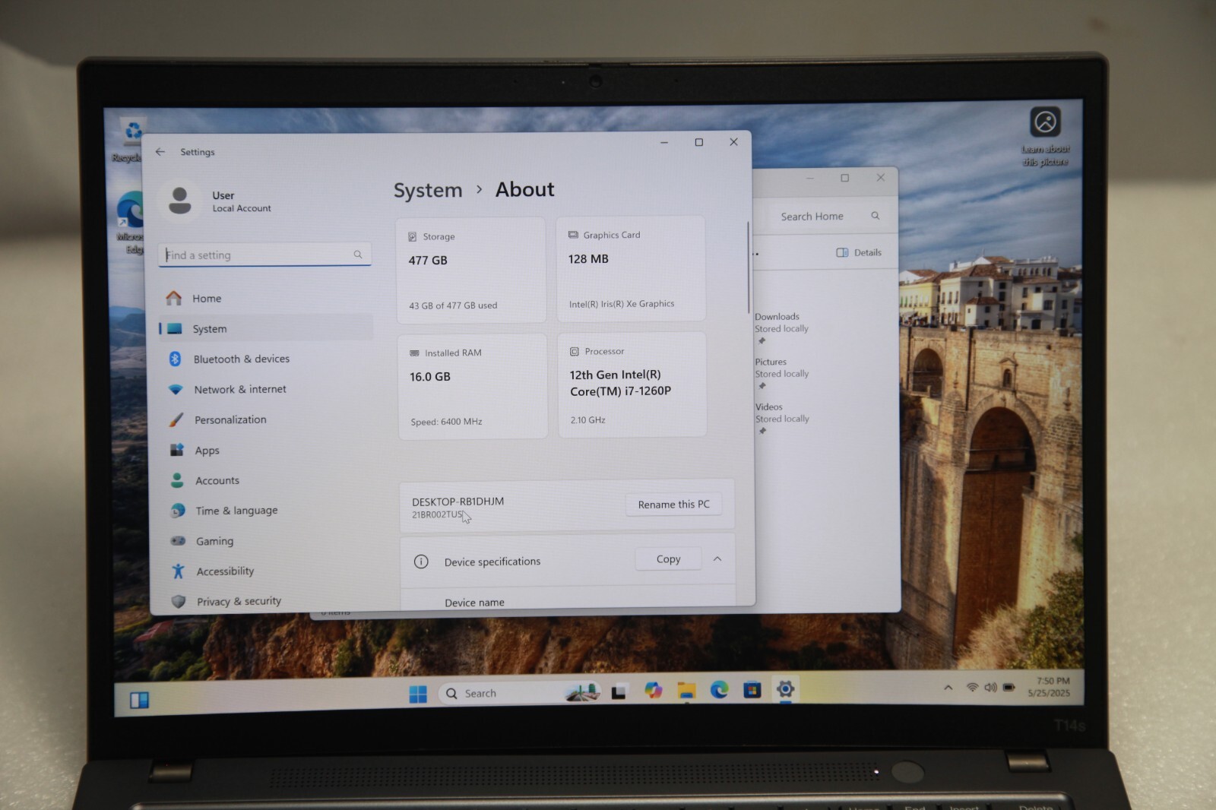
Task: Open the Graphics Card info card
Action: (631, 269)
